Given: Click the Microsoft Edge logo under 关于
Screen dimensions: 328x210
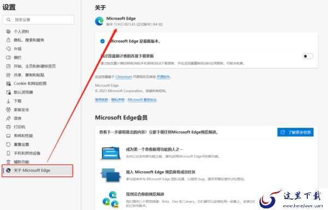Looking at the screenshot, I should point(99,21).
